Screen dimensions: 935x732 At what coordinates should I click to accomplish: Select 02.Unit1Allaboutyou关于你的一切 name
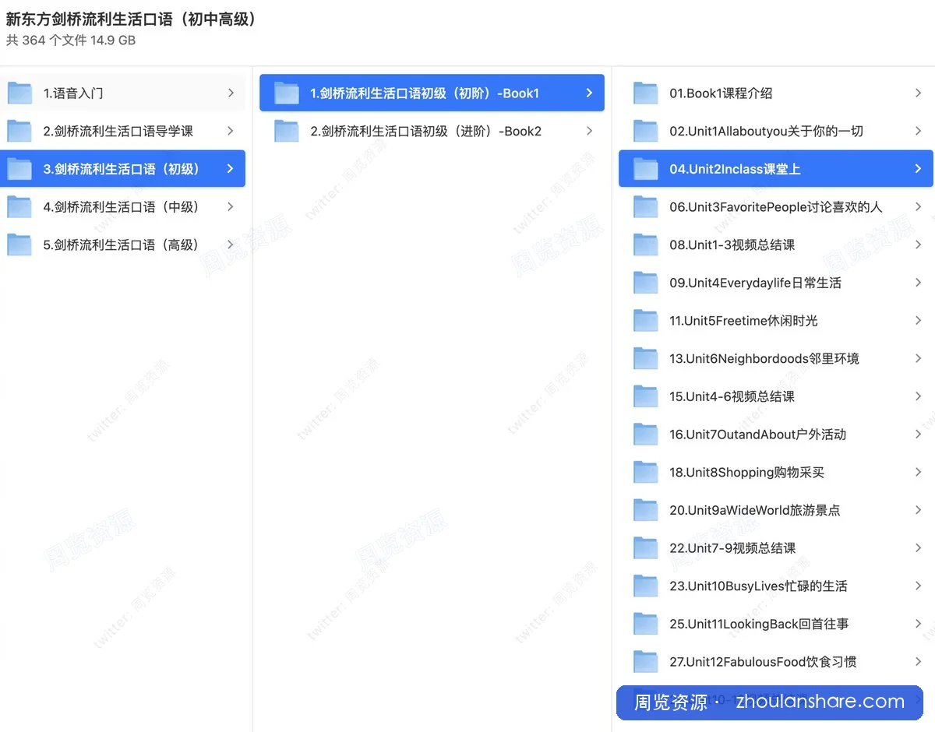766,131
